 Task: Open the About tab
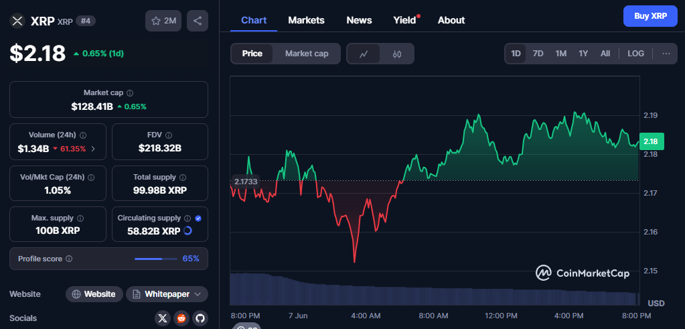coord(451,20)
